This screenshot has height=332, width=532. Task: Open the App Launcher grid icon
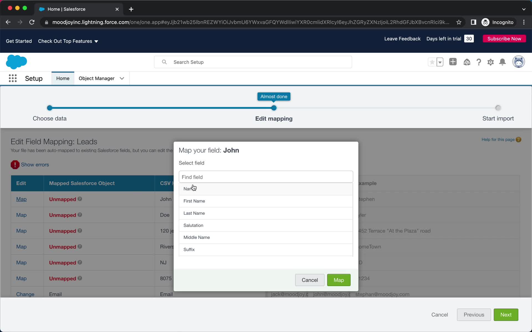(13, 78)
